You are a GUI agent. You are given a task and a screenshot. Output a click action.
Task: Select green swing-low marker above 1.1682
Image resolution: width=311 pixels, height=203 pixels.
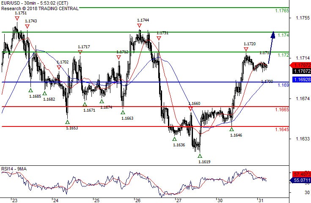(x=44, y=93)
